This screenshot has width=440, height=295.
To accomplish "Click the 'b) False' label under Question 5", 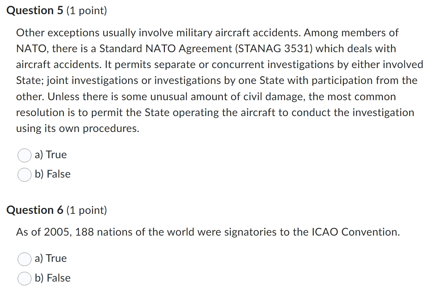I will [53, 174].
